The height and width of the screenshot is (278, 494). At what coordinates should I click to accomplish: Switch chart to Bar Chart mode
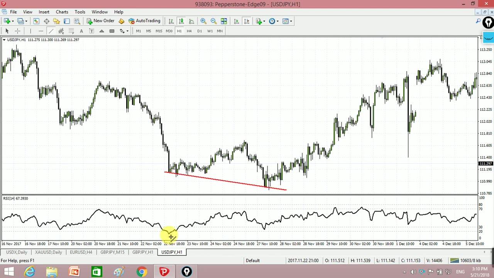[171, 21]
